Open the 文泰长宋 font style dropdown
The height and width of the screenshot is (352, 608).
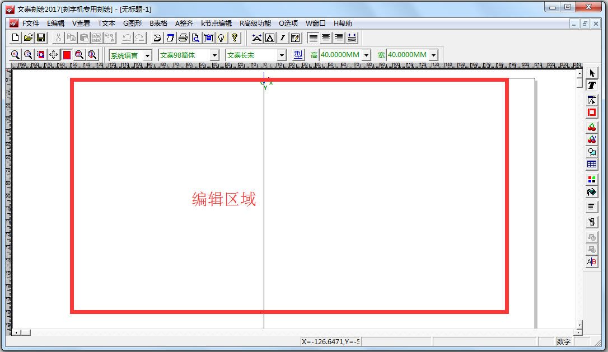tap(282, 55)
